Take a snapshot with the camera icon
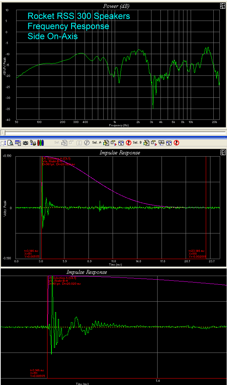The image size is (227, 385). tap(26, 143)
